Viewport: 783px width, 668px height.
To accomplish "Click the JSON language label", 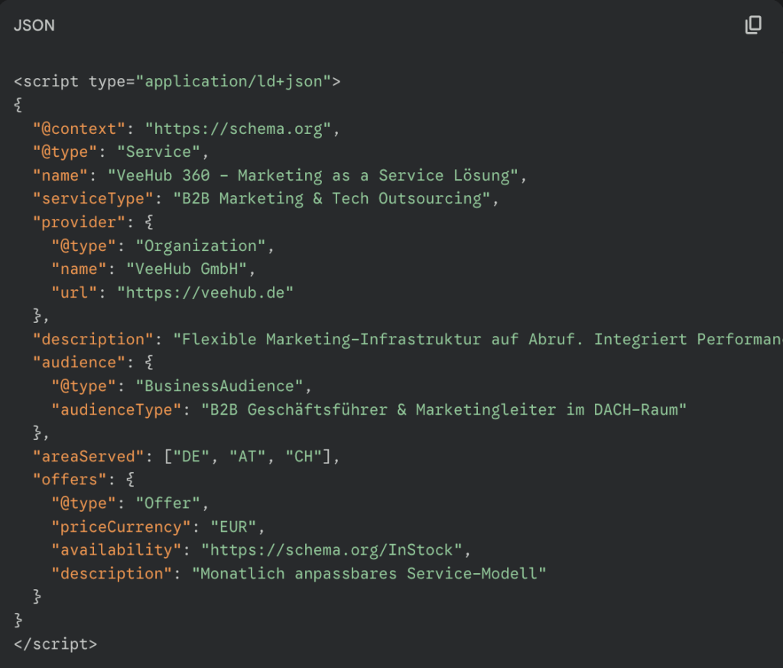I will click(34, 25).
